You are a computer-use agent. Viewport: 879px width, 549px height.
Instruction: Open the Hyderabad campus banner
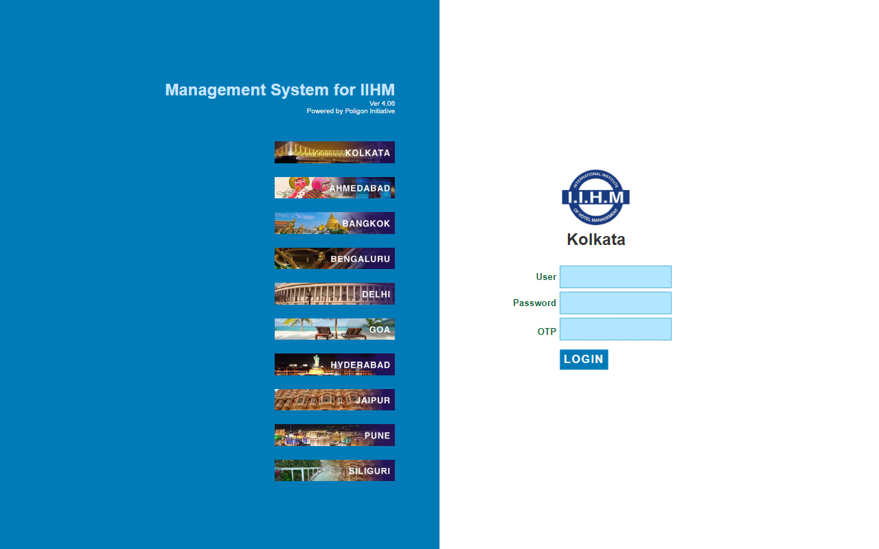tap(334, 364)
